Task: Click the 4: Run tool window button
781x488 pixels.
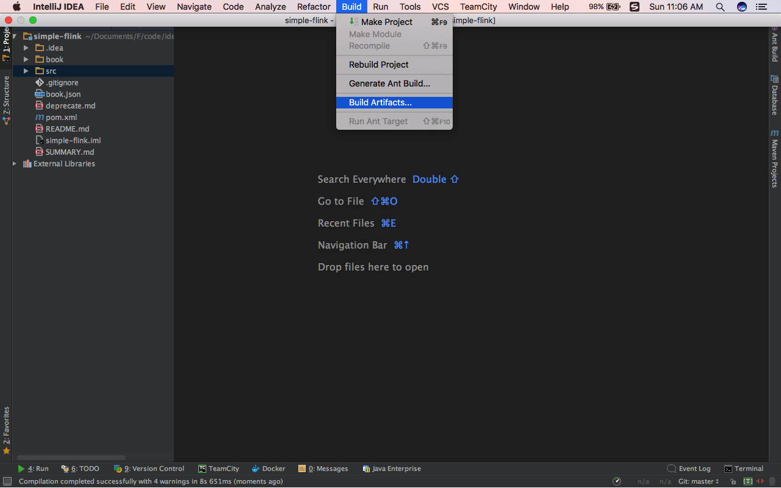Action: tap(33, 469)
